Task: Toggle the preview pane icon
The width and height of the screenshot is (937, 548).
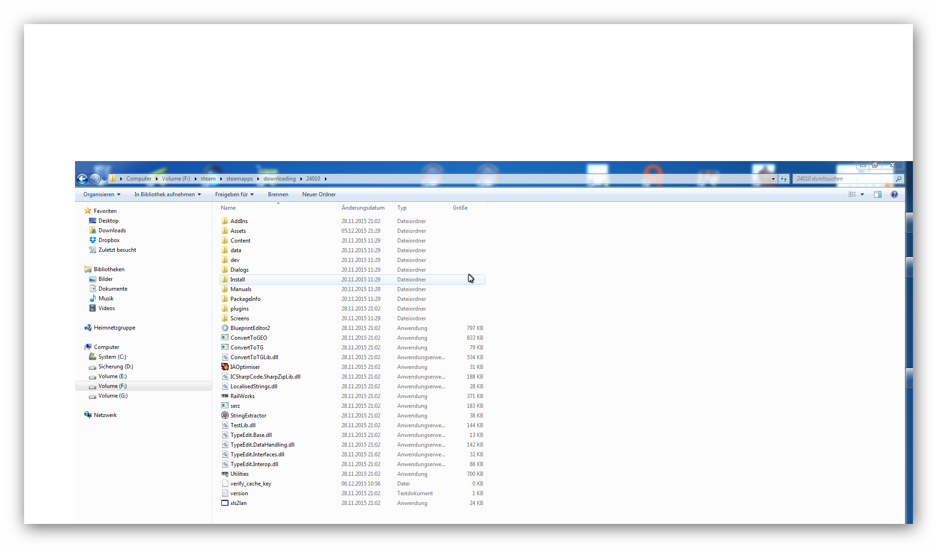Action: [877, 194]
